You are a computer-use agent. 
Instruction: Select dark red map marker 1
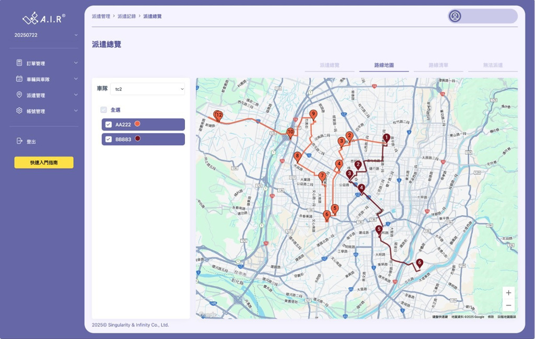pos(386,138)
